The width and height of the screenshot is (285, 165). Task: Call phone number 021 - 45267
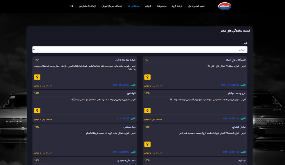pos(123,119)
